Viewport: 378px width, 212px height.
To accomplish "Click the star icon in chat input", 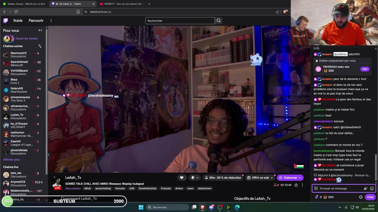I will [316, 188].
